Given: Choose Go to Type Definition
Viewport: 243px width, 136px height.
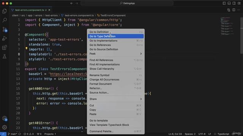Looking at the screenshot, I should point(116,36).
